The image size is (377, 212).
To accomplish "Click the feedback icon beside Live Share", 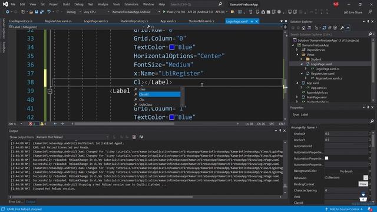I will [370, 12].
